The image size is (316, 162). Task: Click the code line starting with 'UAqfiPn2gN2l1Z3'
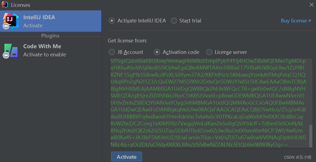(208, 82)
